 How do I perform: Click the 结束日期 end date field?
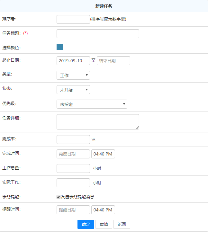[x=113, y=61]
